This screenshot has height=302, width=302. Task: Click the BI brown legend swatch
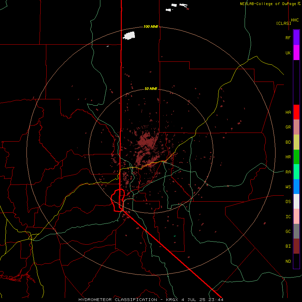296,246
